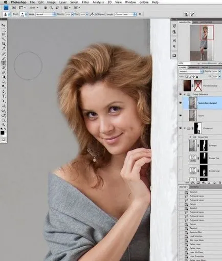Open the Apple menu
222x261 pixels.
click(5, 2)
